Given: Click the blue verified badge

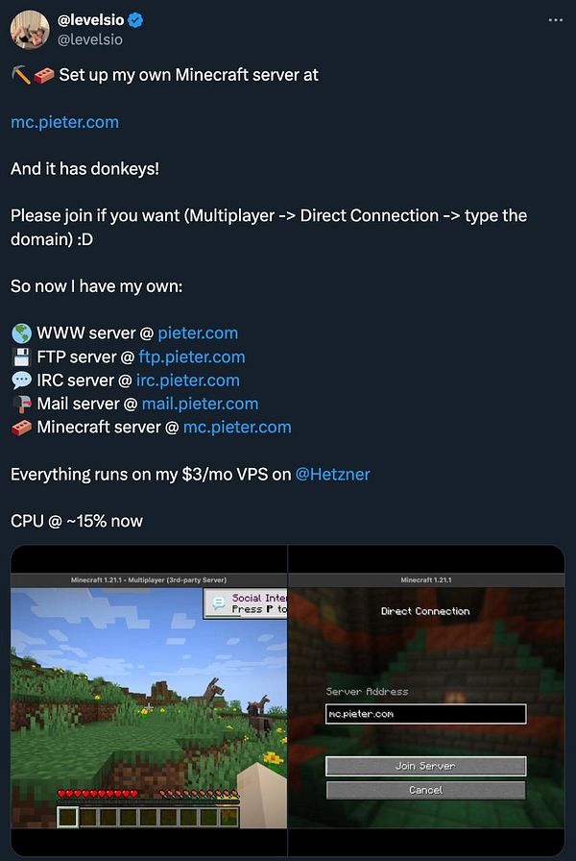Looking at the screenshot, I should click(x=135, y=20).
